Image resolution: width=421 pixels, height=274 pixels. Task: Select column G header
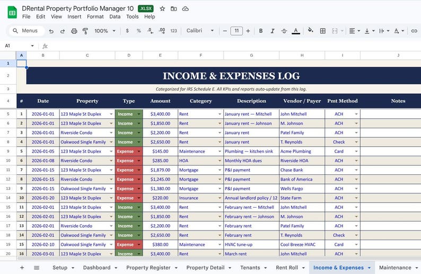point(251,55)
